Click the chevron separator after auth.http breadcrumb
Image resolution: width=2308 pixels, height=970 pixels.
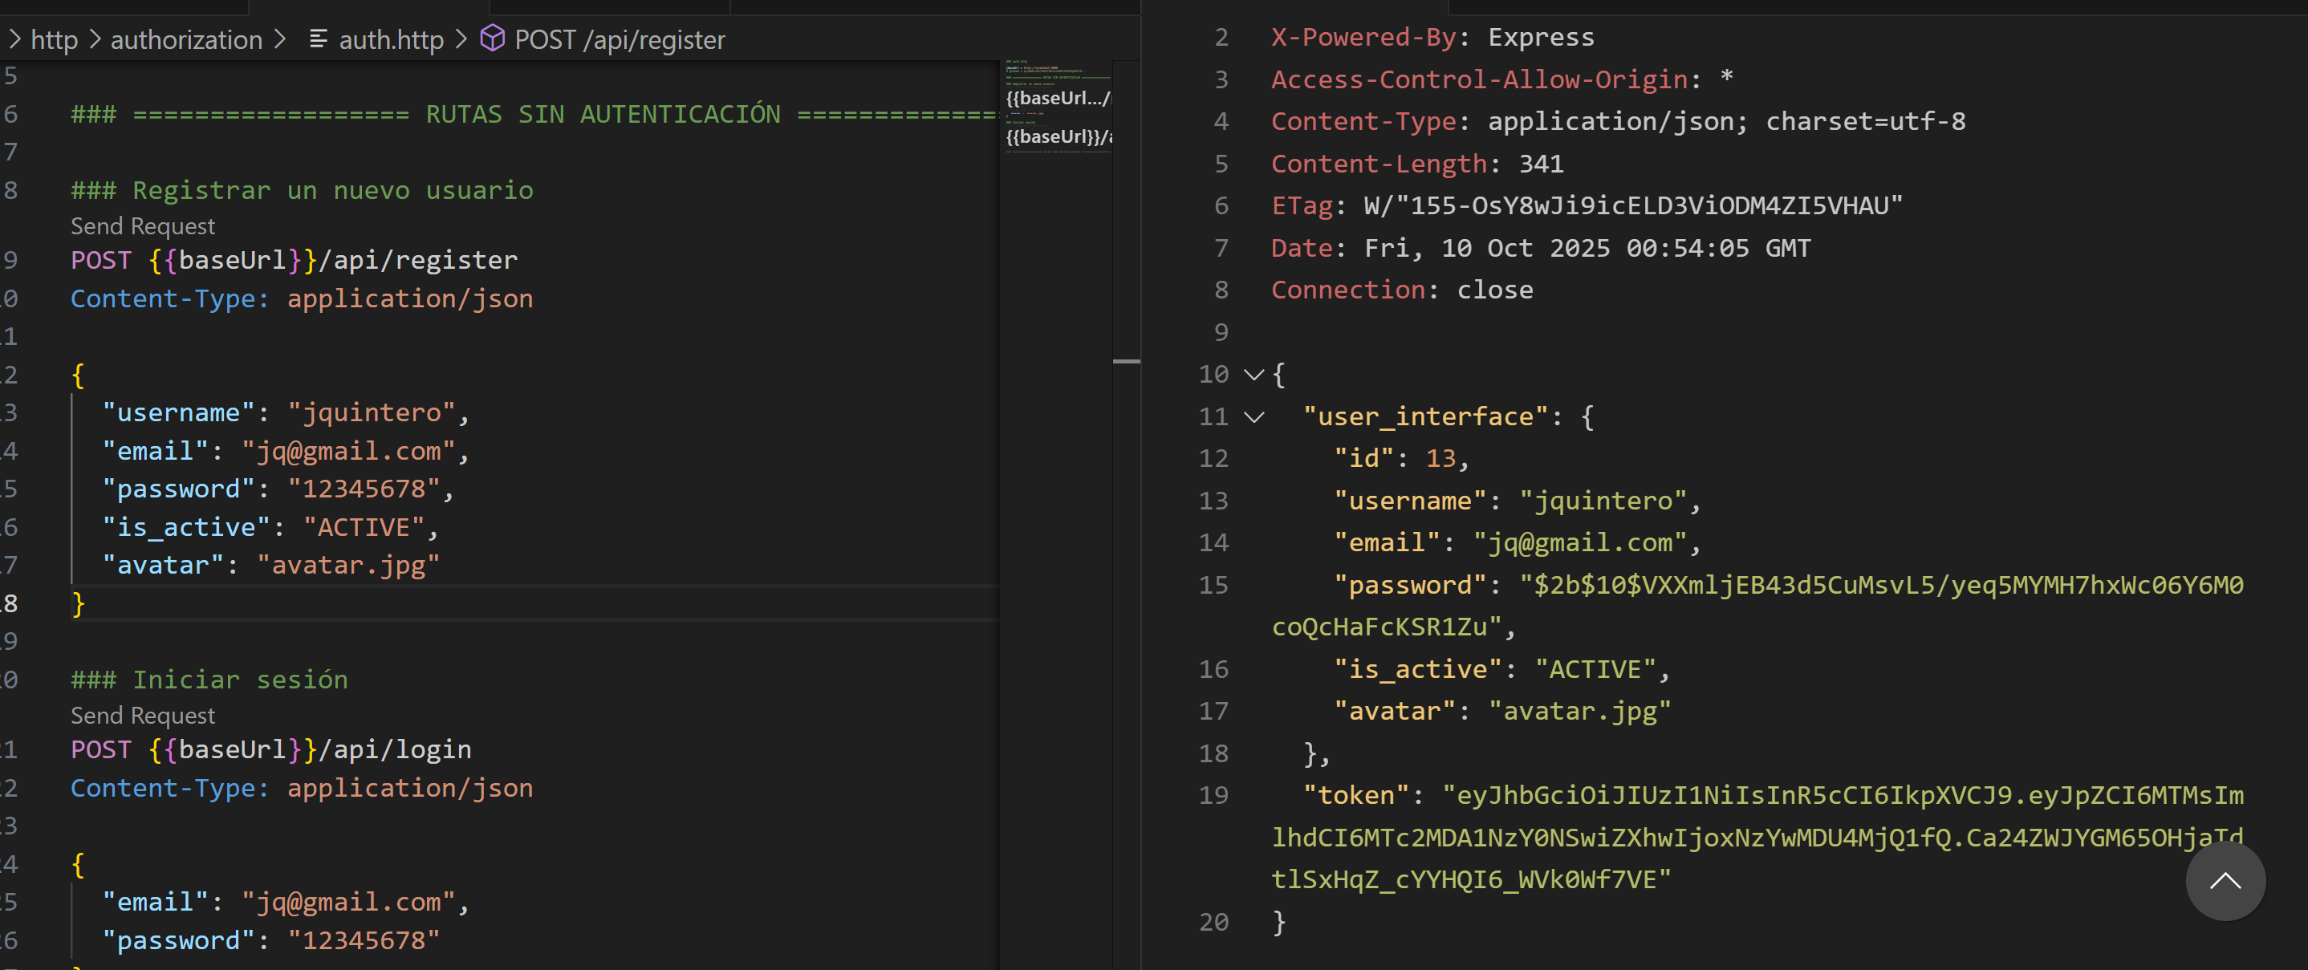pos(461,39)
